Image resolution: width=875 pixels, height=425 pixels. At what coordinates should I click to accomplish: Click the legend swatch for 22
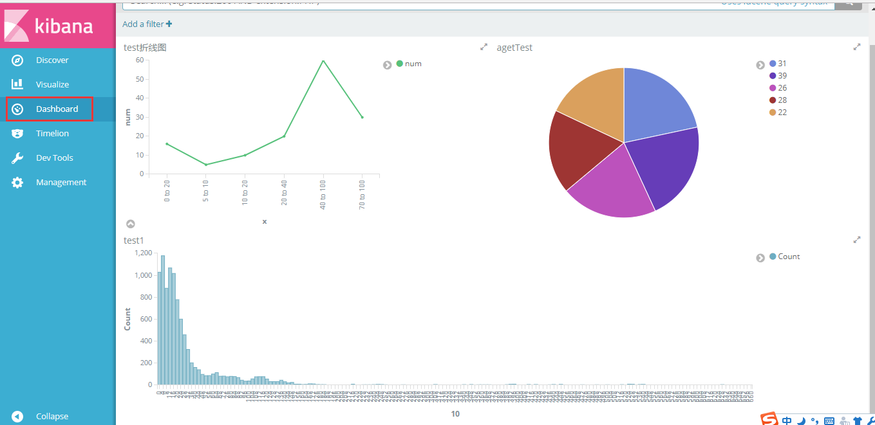(773, 113)
